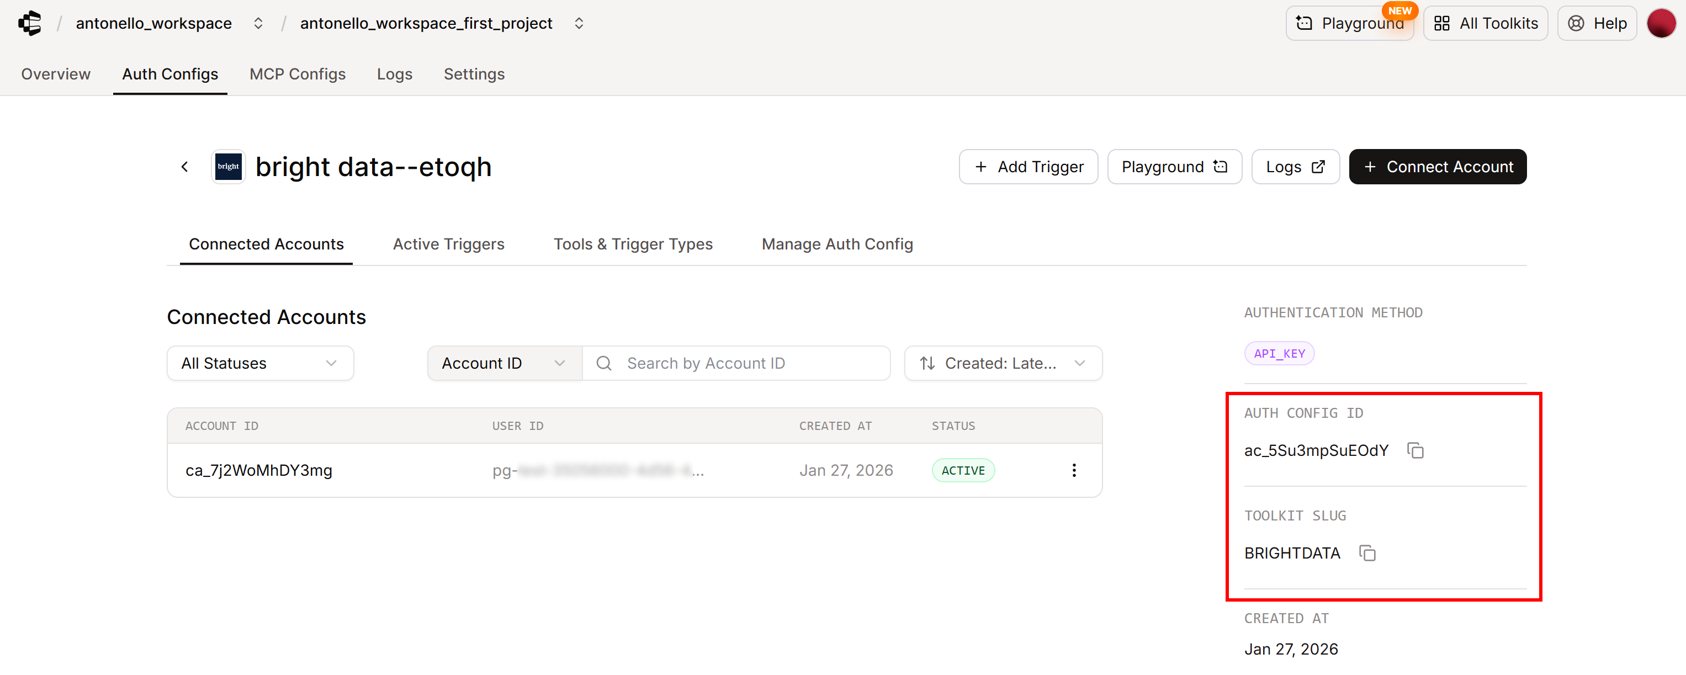
Task: Open the Created: Latest sort dropdown
Action: point(1002,363)
